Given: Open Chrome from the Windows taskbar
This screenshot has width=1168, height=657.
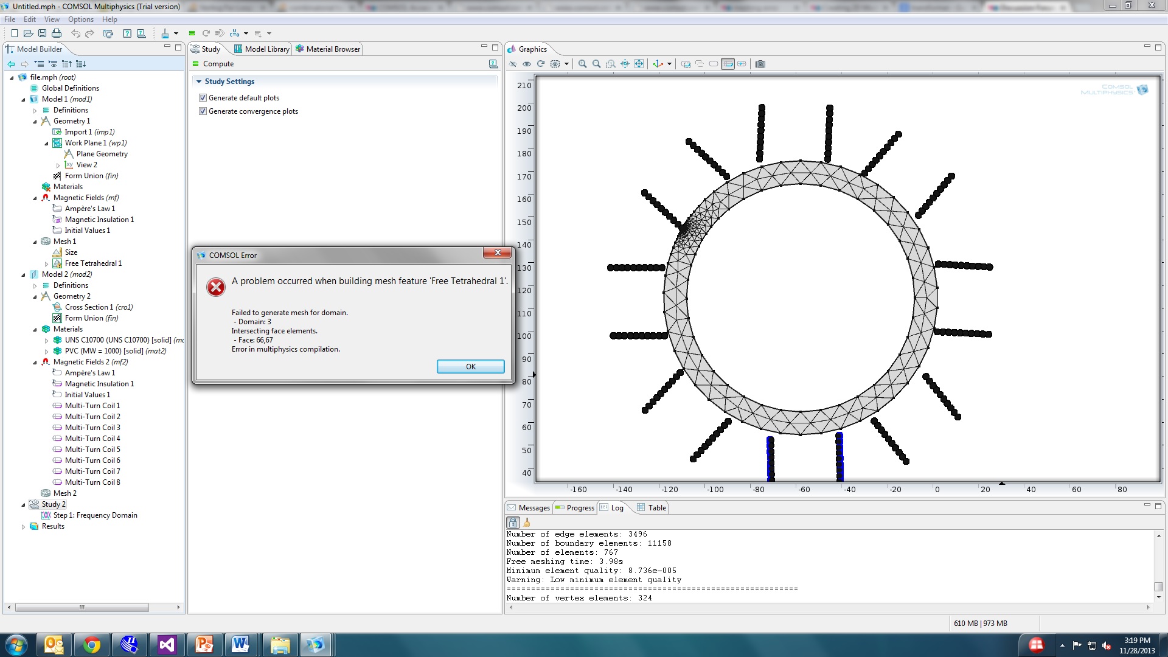Looking at the screenshot, I should pos(92,644).
